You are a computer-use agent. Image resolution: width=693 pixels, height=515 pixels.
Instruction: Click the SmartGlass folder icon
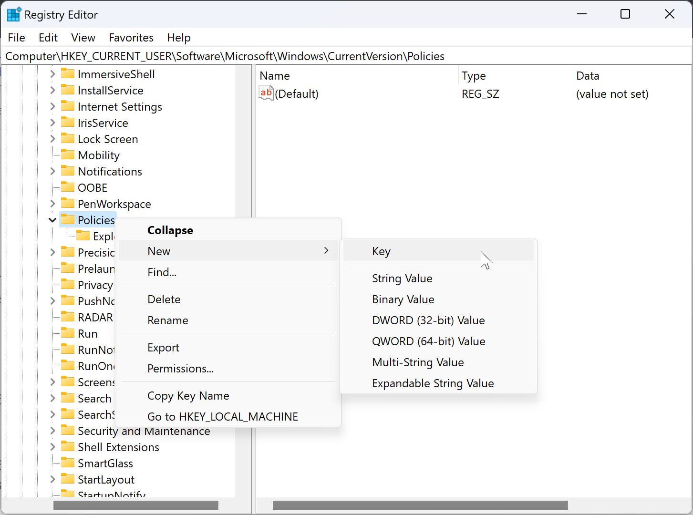click(x=68, y=463)
